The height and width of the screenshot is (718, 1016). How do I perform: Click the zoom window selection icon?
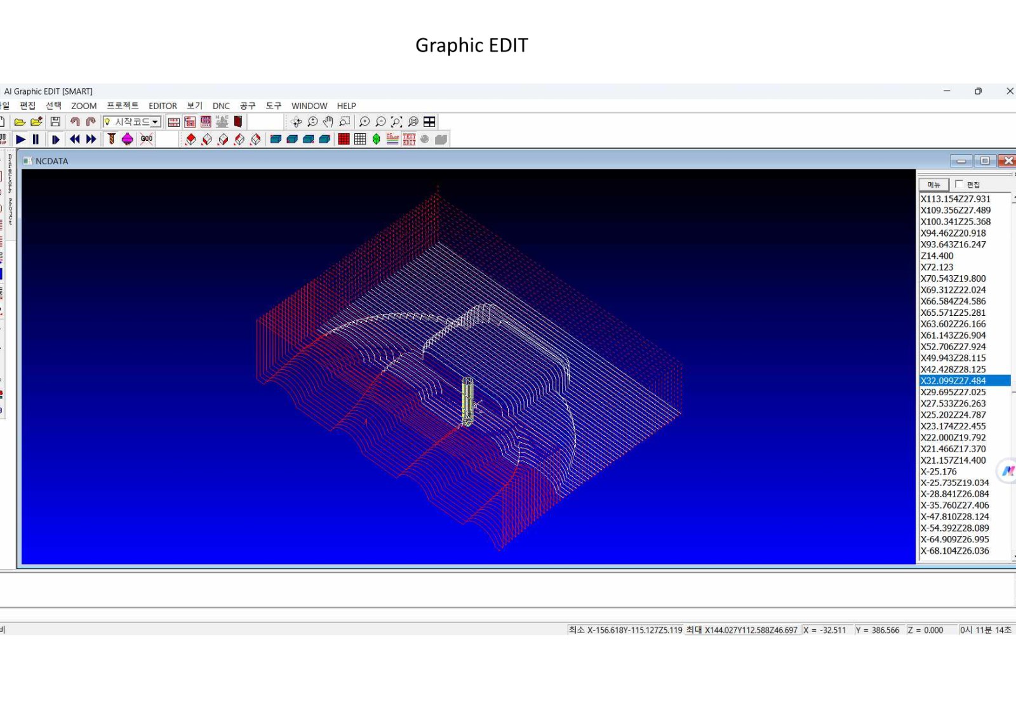coord(344,122)
